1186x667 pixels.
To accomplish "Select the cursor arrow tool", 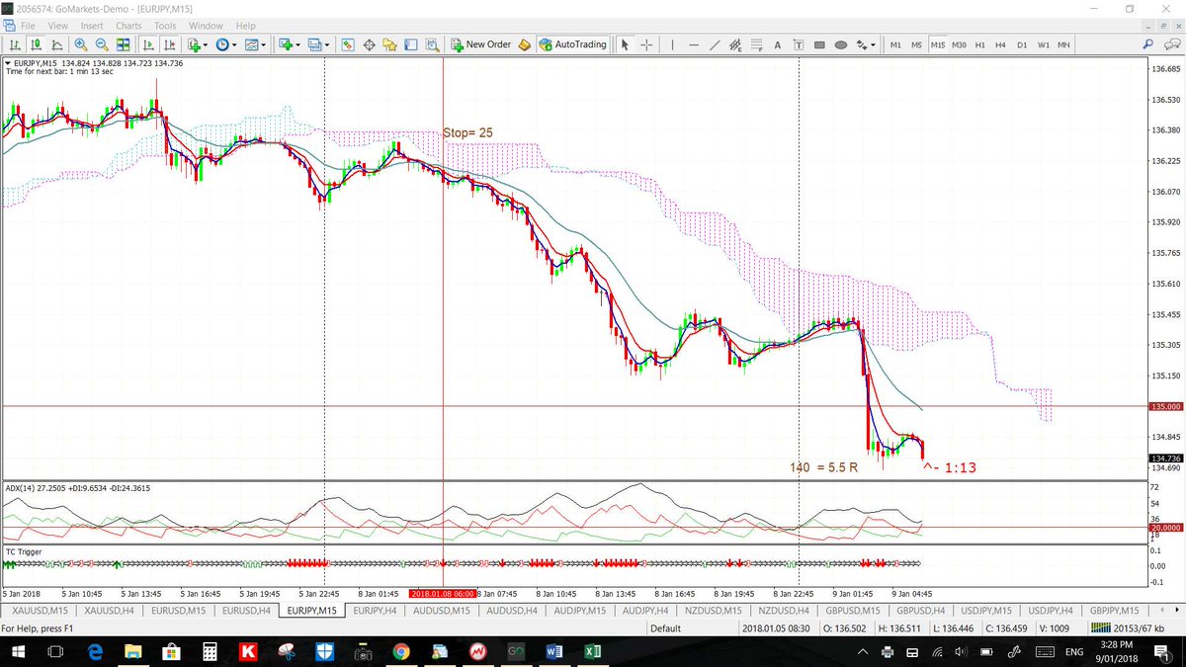I will (625, 44).
